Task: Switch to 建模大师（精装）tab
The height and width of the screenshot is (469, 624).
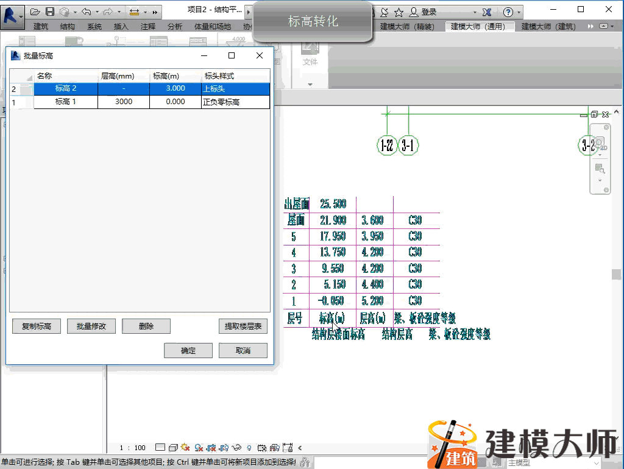Action: (407, 27)
